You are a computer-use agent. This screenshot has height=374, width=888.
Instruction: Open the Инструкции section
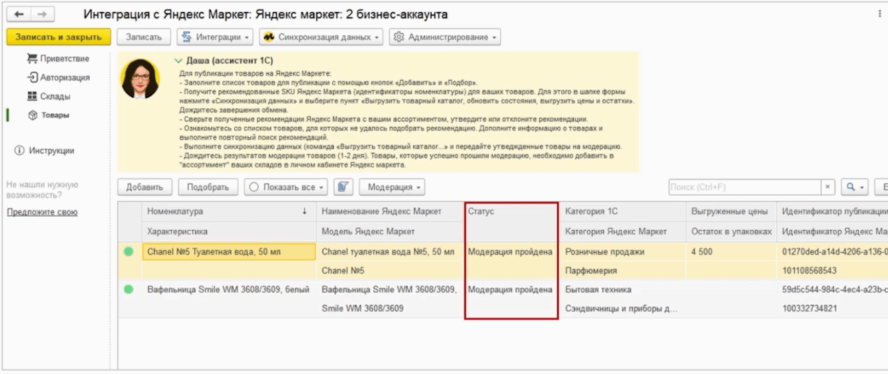[x=51, y=151]
